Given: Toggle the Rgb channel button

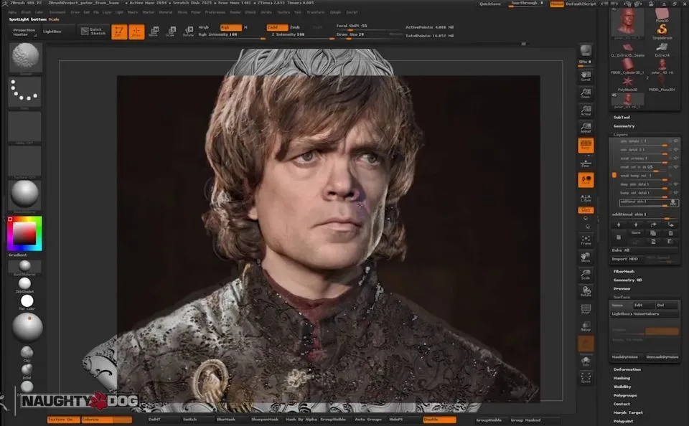Looking at the screenshot, I should (x=230, y=27).
